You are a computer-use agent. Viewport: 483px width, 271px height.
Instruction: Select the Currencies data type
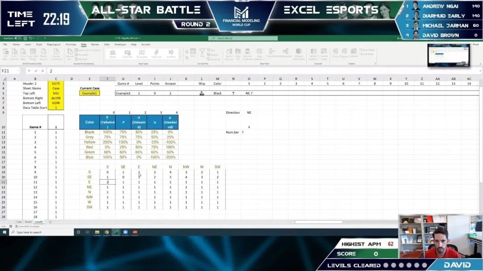point(127,54)
